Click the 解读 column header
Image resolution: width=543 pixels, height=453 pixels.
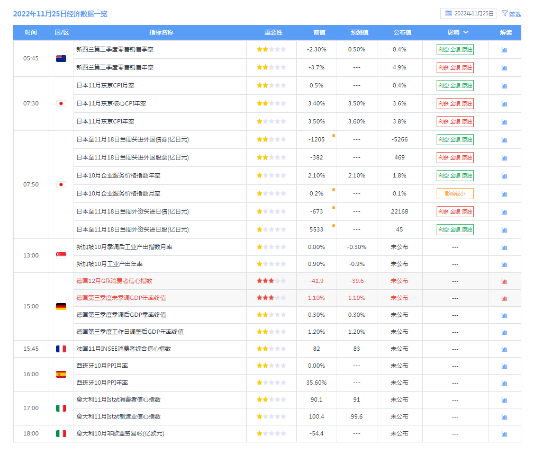(x=506, y=32)
